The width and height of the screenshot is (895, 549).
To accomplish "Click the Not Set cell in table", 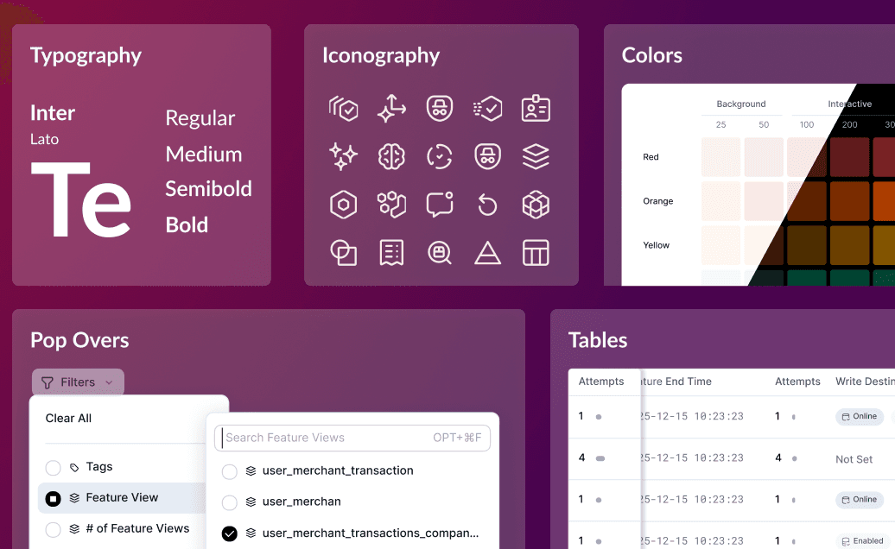I will click(854, 459).
